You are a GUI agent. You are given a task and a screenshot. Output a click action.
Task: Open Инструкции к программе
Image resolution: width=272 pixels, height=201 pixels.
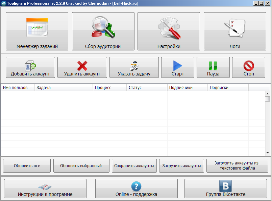[45, 188]
